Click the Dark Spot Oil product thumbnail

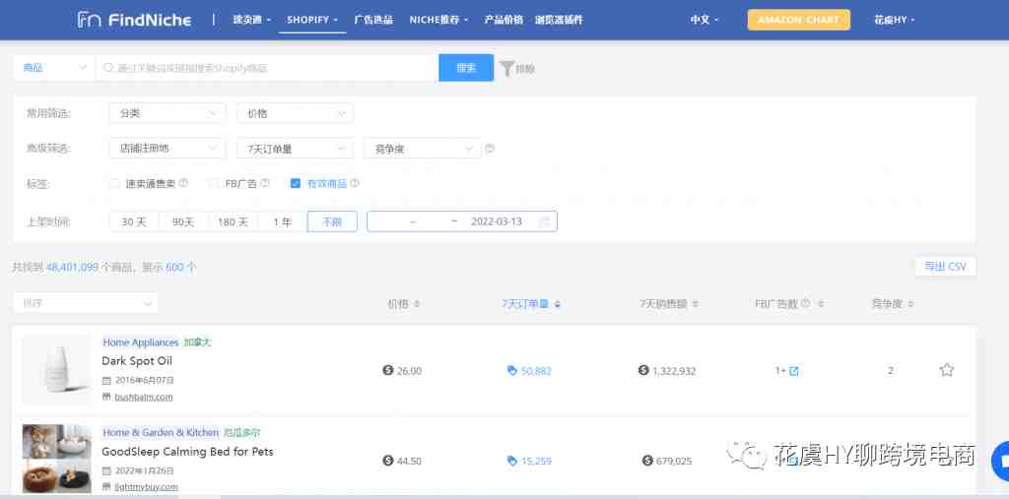[x=56, y=370]
